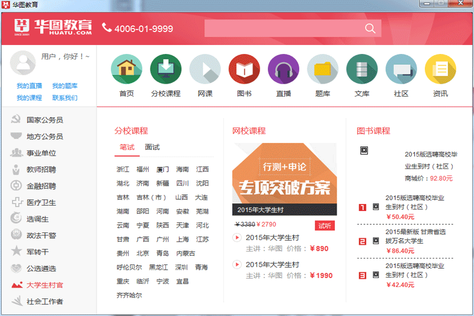Open 我的题库 link

tap(65, 86)
